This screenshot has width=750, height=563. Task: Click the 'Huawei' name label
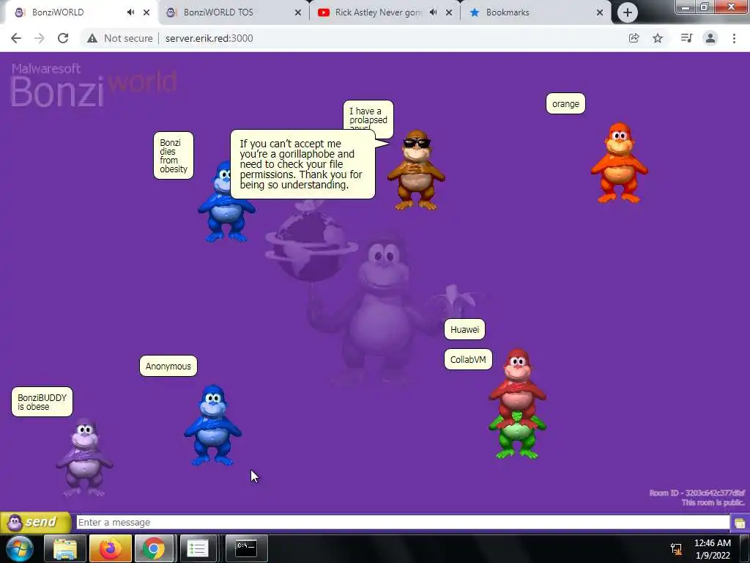pyautogui.click(x=464, y=329)
